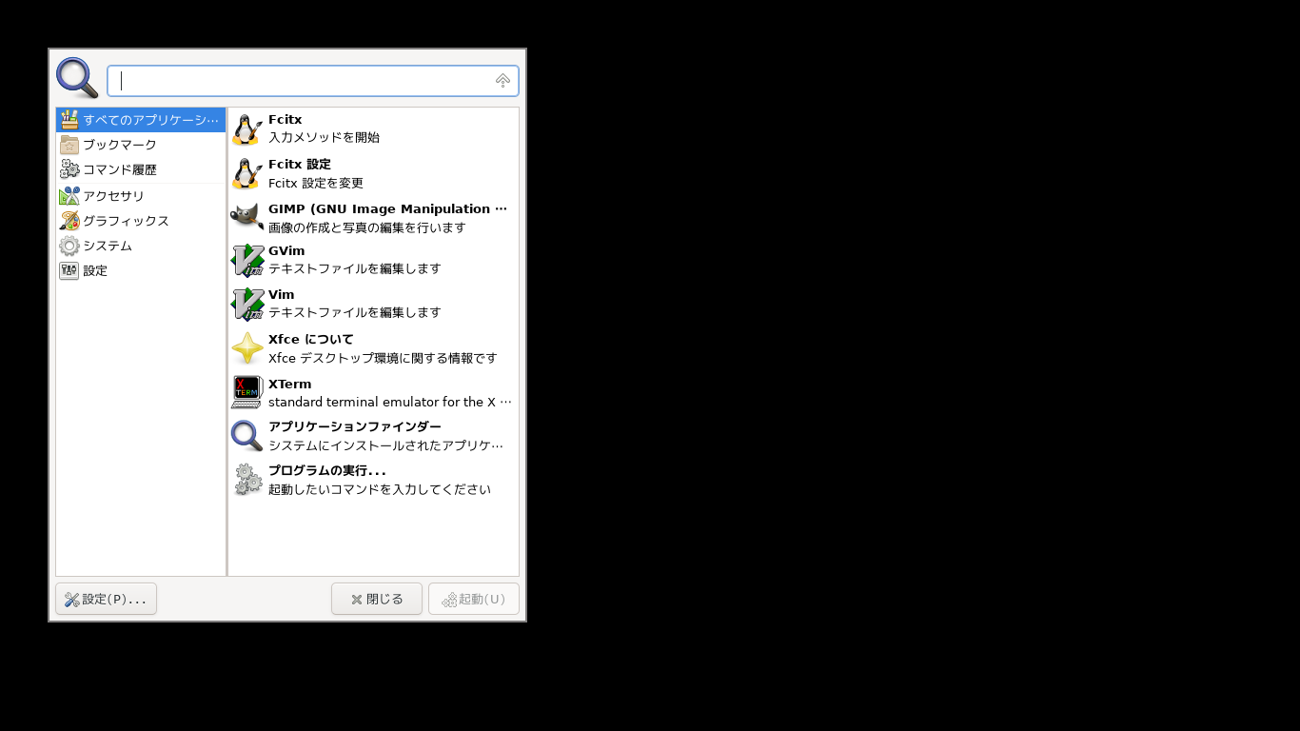Viewport: 1300px width, 731px height.
Task: Click the 起動(U) launch button
Action: [x=474, y=599]
